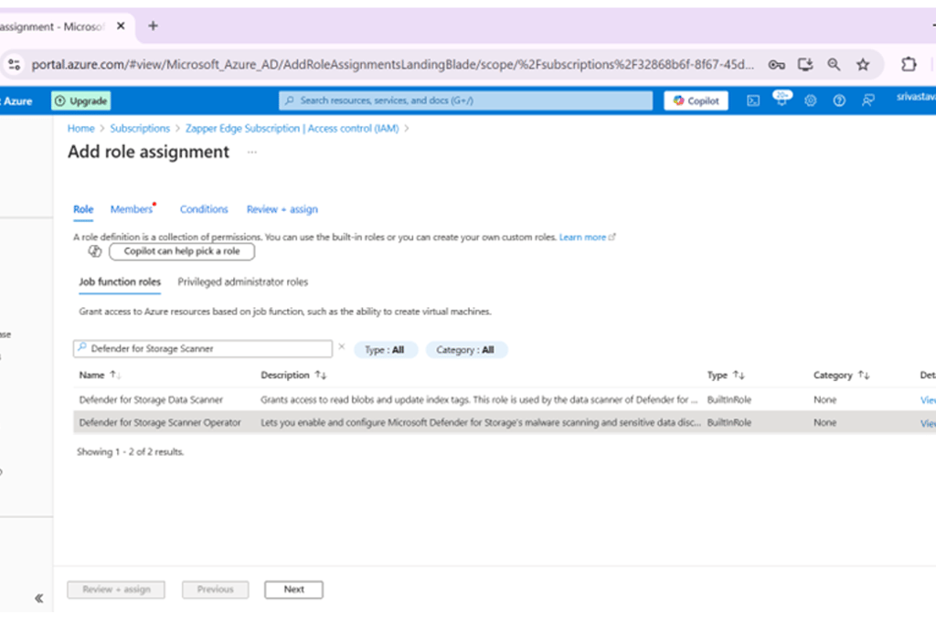Sort by Type column
This screenshot has width=936, height=625.
click(x=725, y=375)
